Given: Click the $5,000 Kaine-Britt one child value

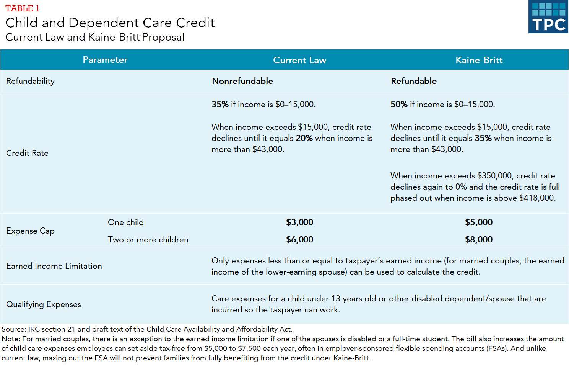Looking at the screenshot, I should 479,222.
